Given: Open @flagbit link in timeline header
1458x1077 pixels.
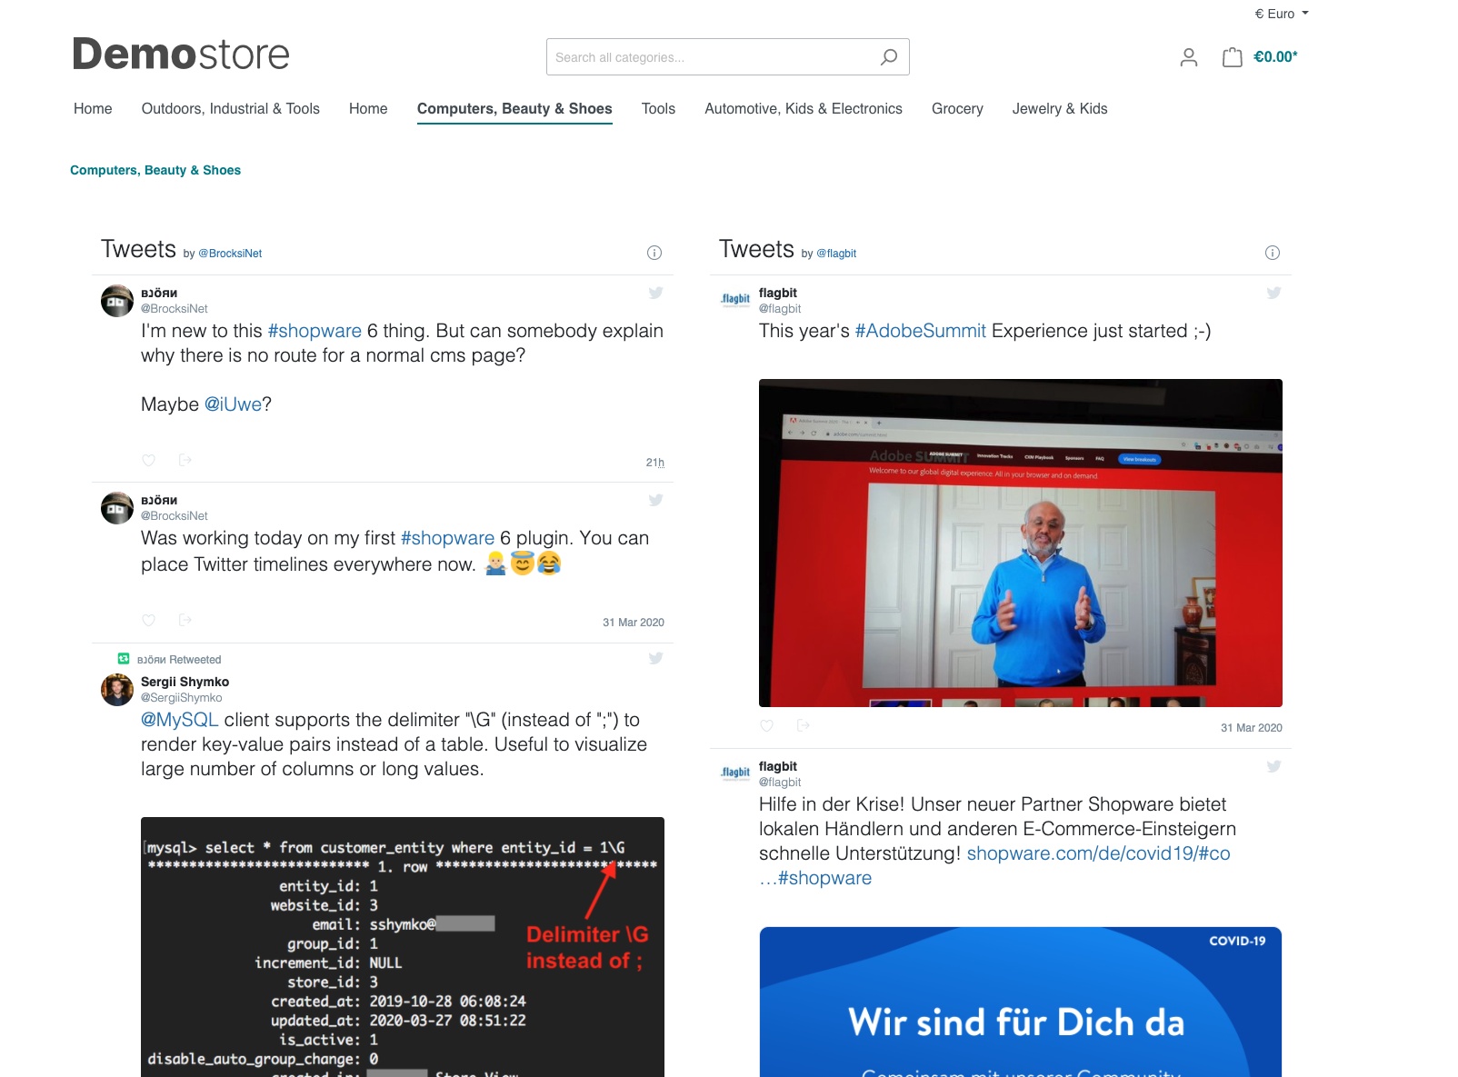Looking at the screenshot, I should [836, 254].
